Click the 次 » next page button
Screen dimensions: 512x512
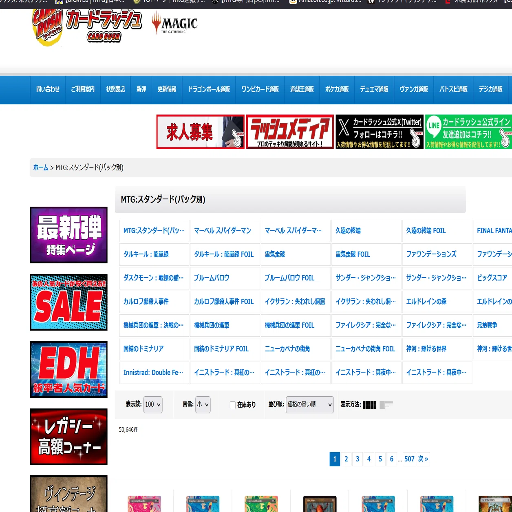pyautogui.click(x=423, y=459)
